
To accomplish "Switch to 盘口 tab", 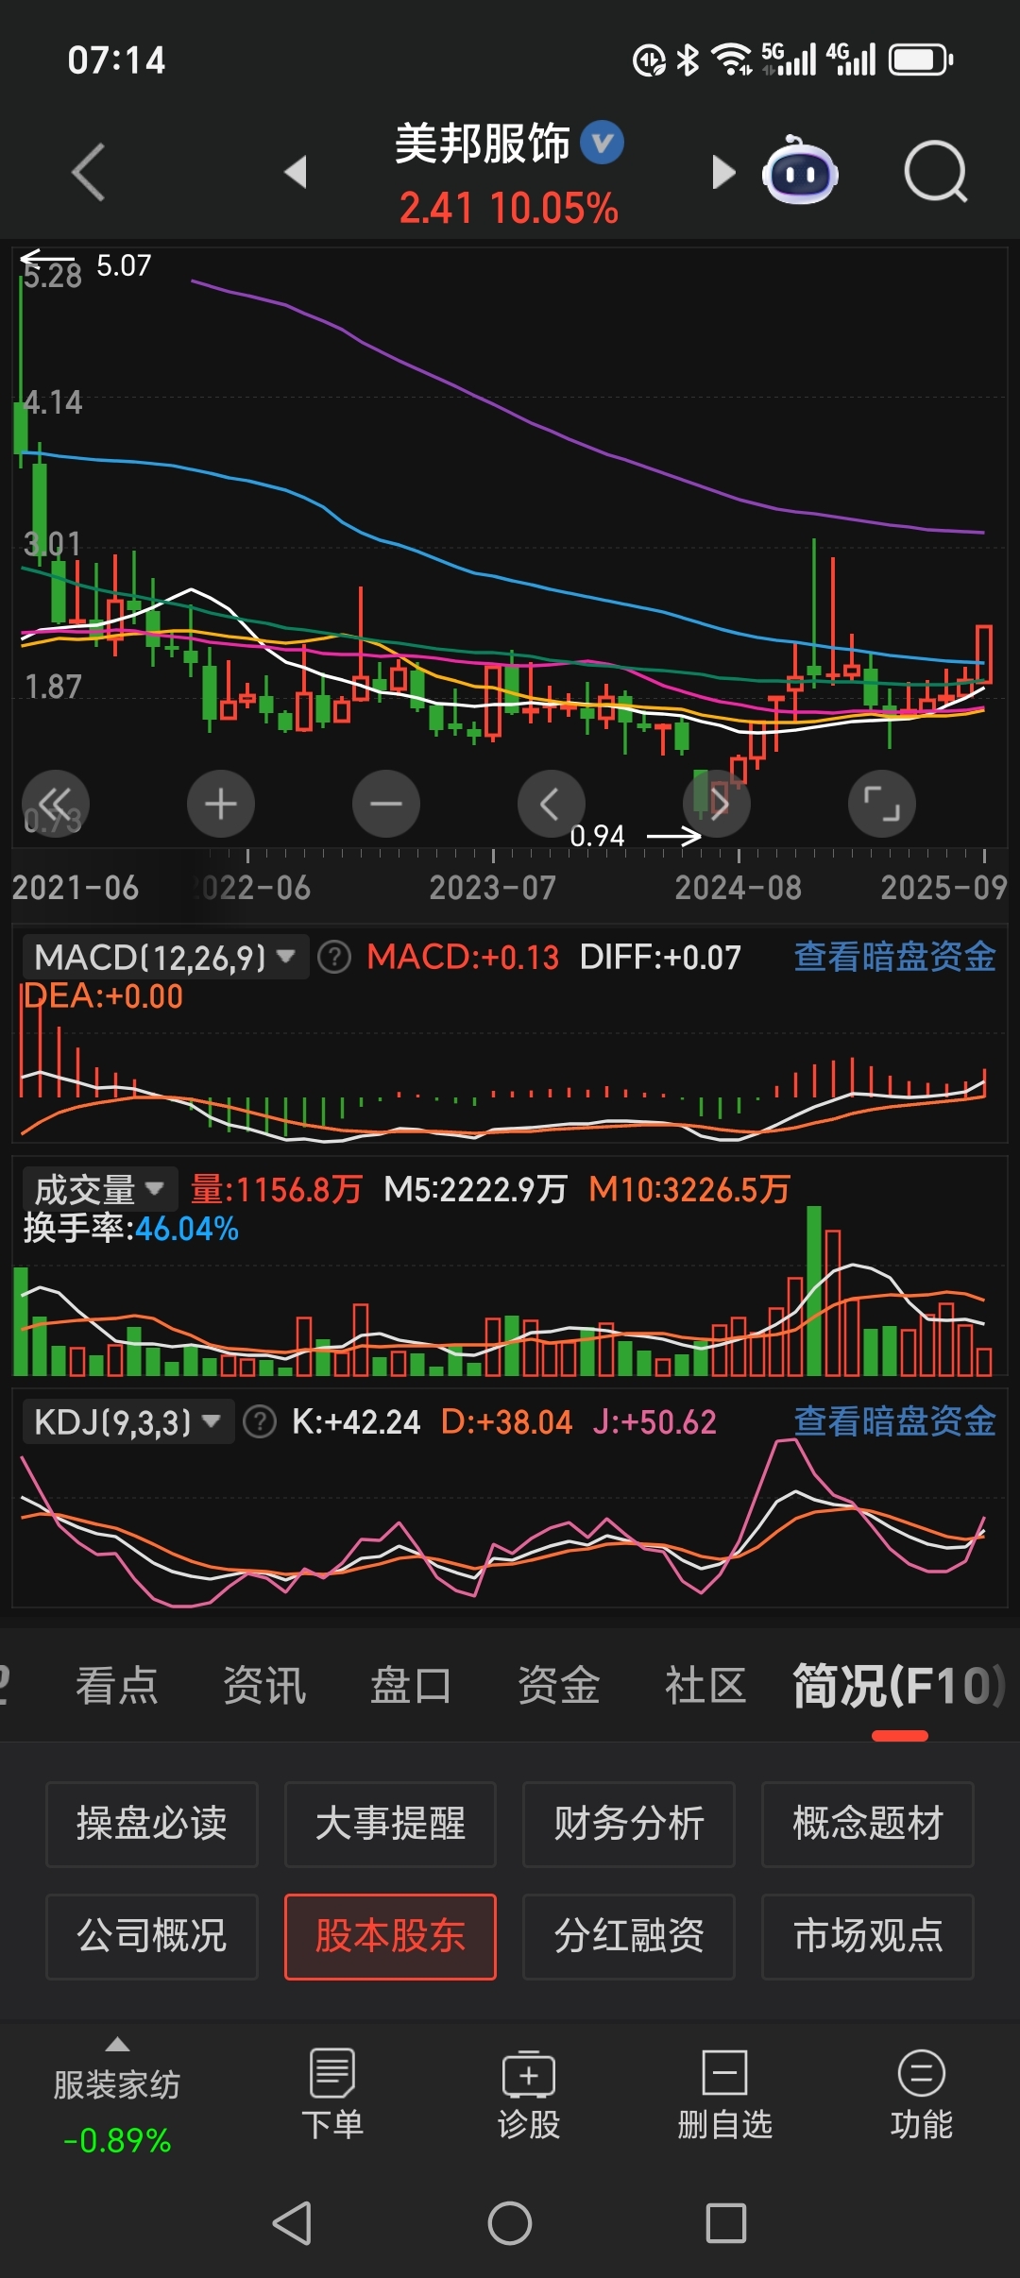I will pos(412,1686).
